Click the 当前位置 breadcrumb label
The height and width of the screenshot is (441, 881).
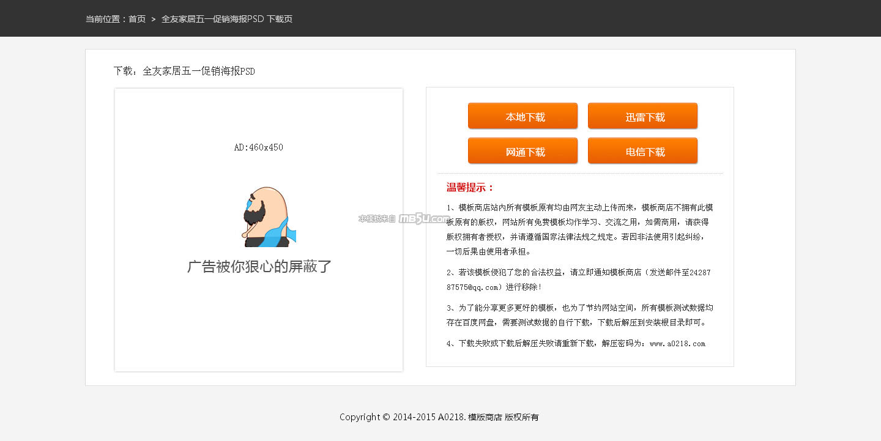(103, 19)
